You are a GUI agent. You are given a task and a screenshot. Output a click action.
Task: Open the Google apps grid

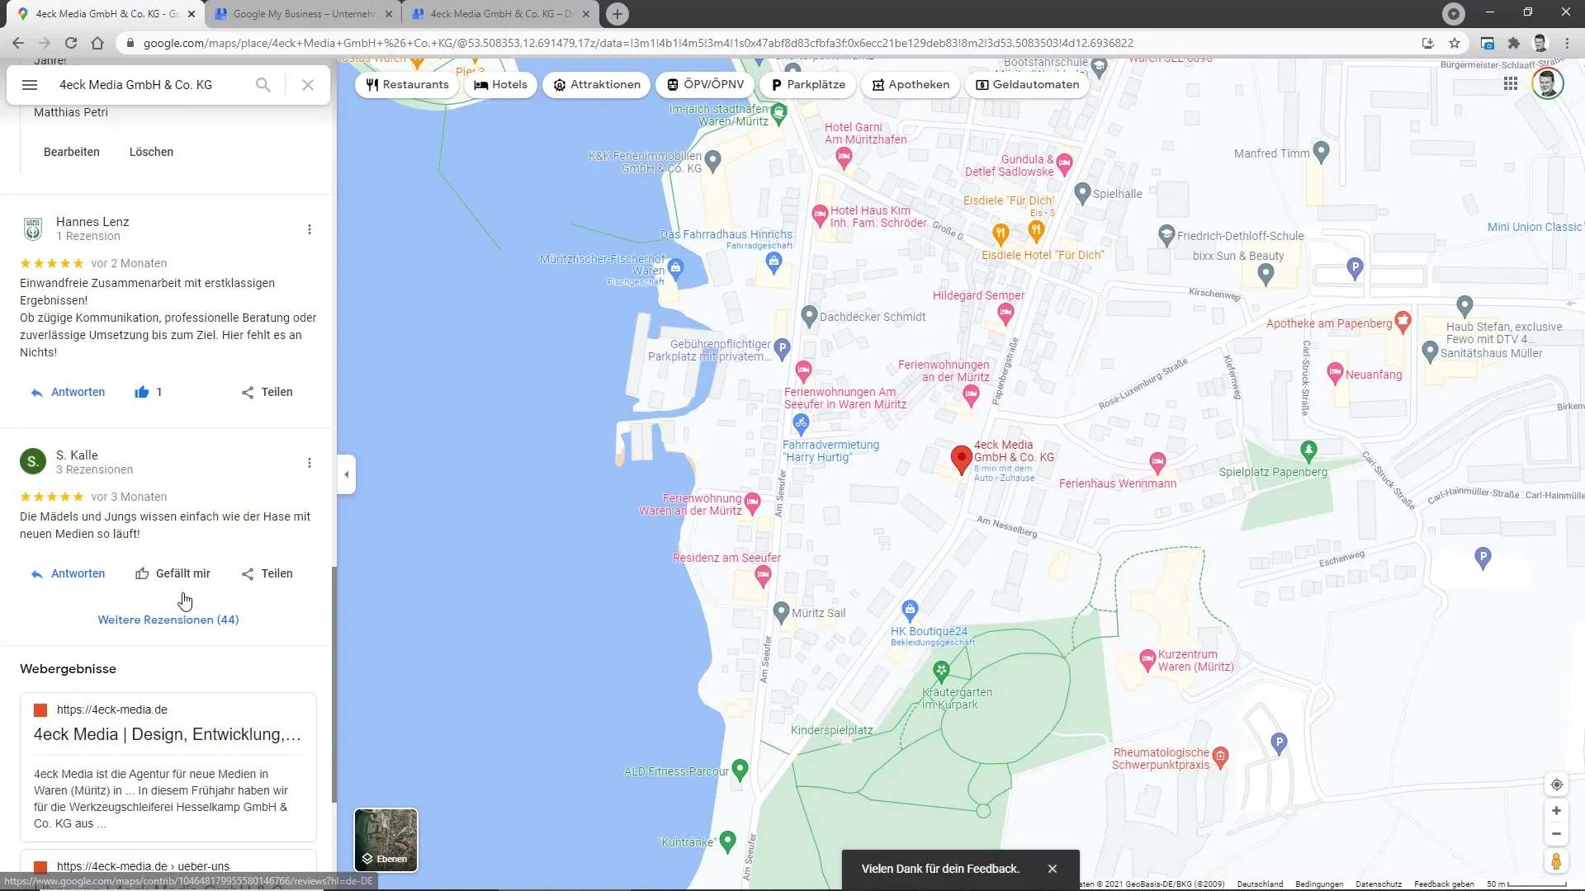[x=1511, y=83]
